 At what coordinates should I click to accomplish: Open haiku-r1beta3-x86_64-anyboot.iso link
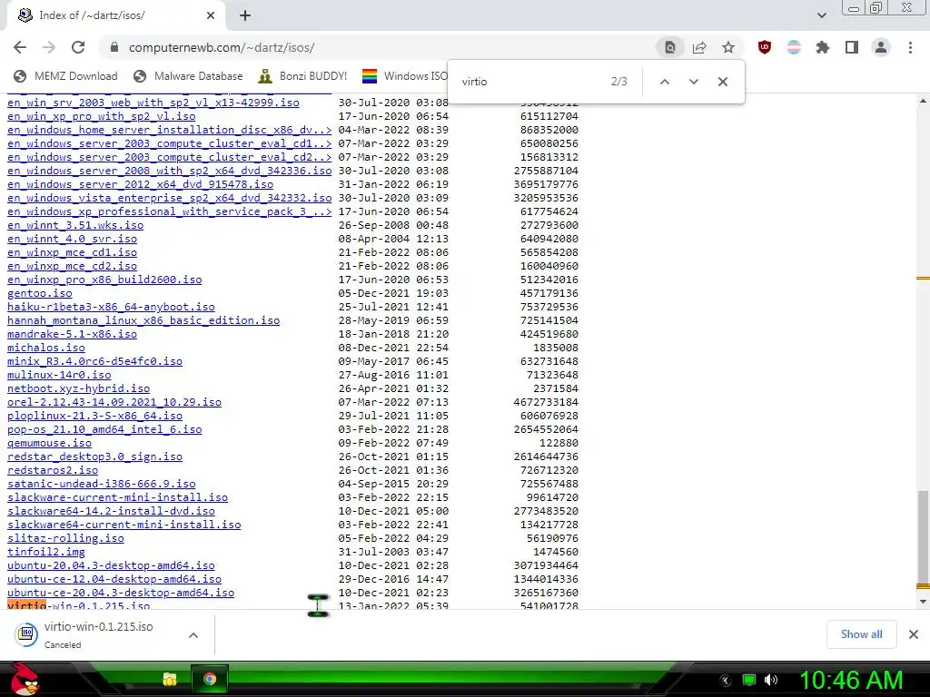coord(111,307)
